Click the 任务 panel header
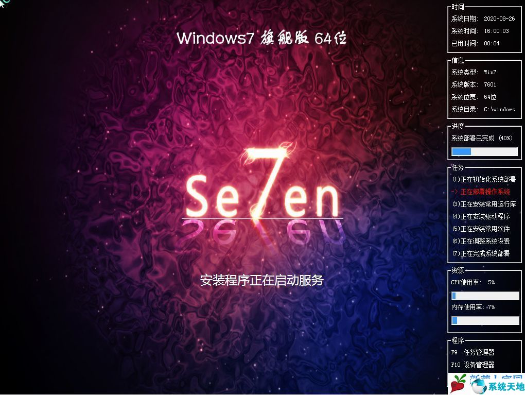 458,167
